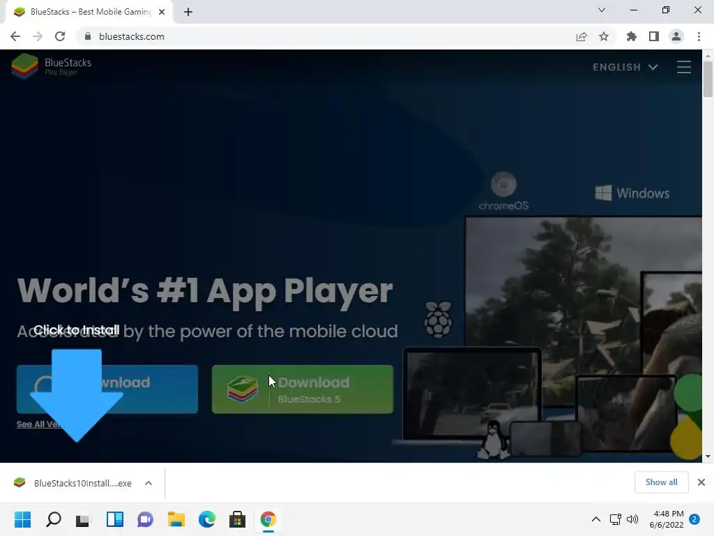Open a new tab with plus button
The height and width of the screenshot is (536, 714).
(188, 12)
